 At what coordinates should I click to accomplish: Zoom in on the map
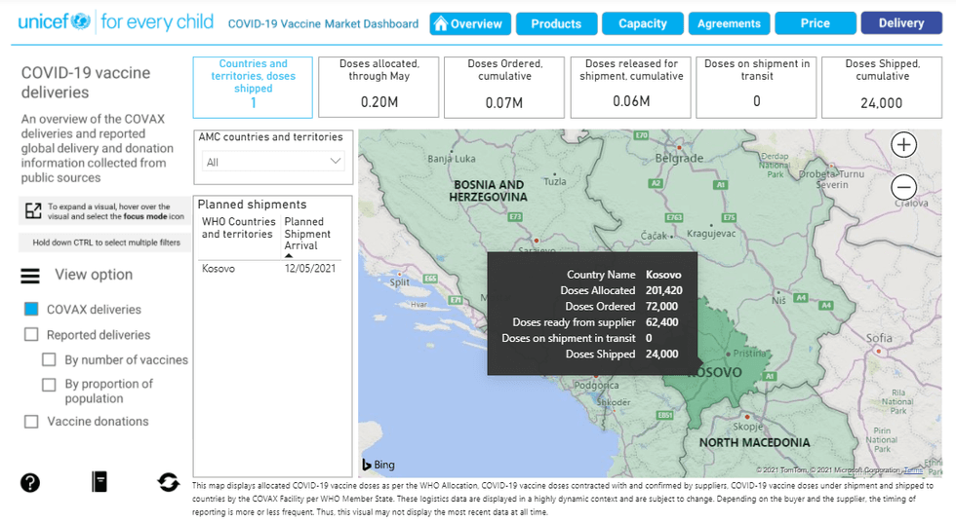904,145
